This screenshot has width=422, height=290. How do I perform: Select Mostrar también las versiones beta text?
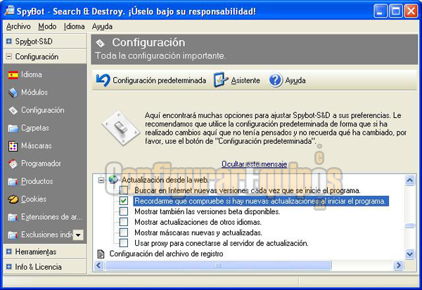click(x=207, y=211)
